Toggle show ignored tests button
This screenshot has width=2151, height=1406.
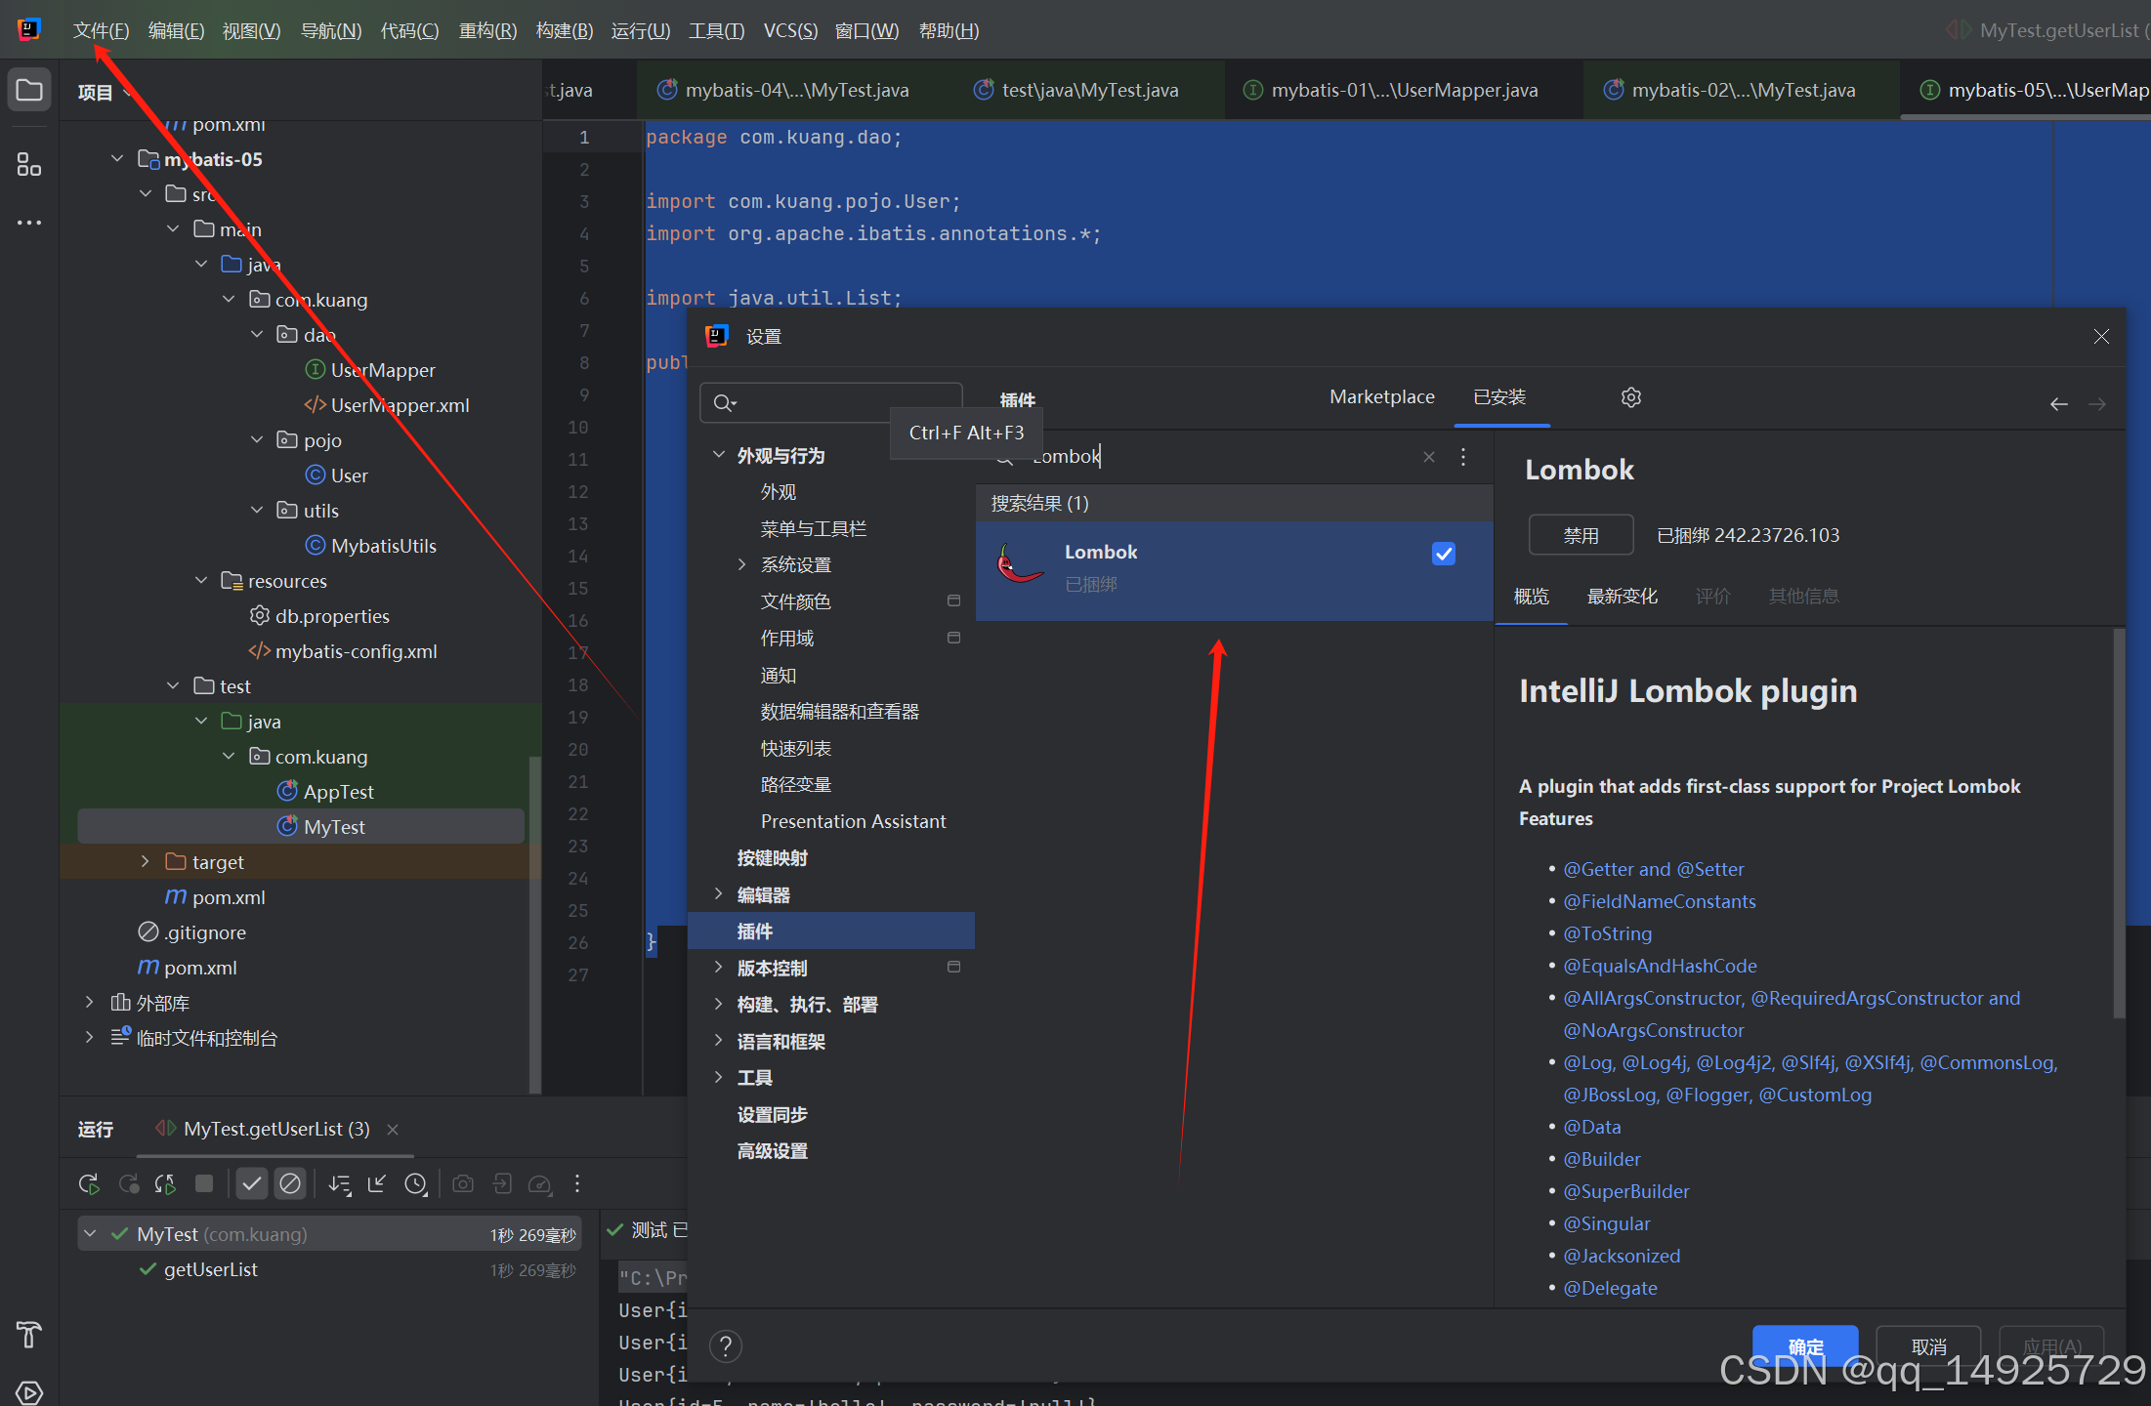(290, 1184)
